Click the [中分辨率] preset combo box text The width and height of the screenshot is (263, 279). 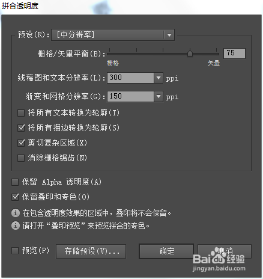(76, 35)
